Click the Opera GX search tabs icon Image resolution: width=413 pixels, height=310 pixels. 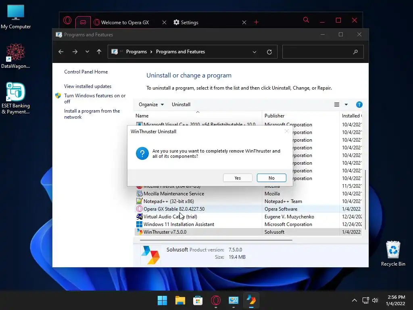click(x=306, y=20)
